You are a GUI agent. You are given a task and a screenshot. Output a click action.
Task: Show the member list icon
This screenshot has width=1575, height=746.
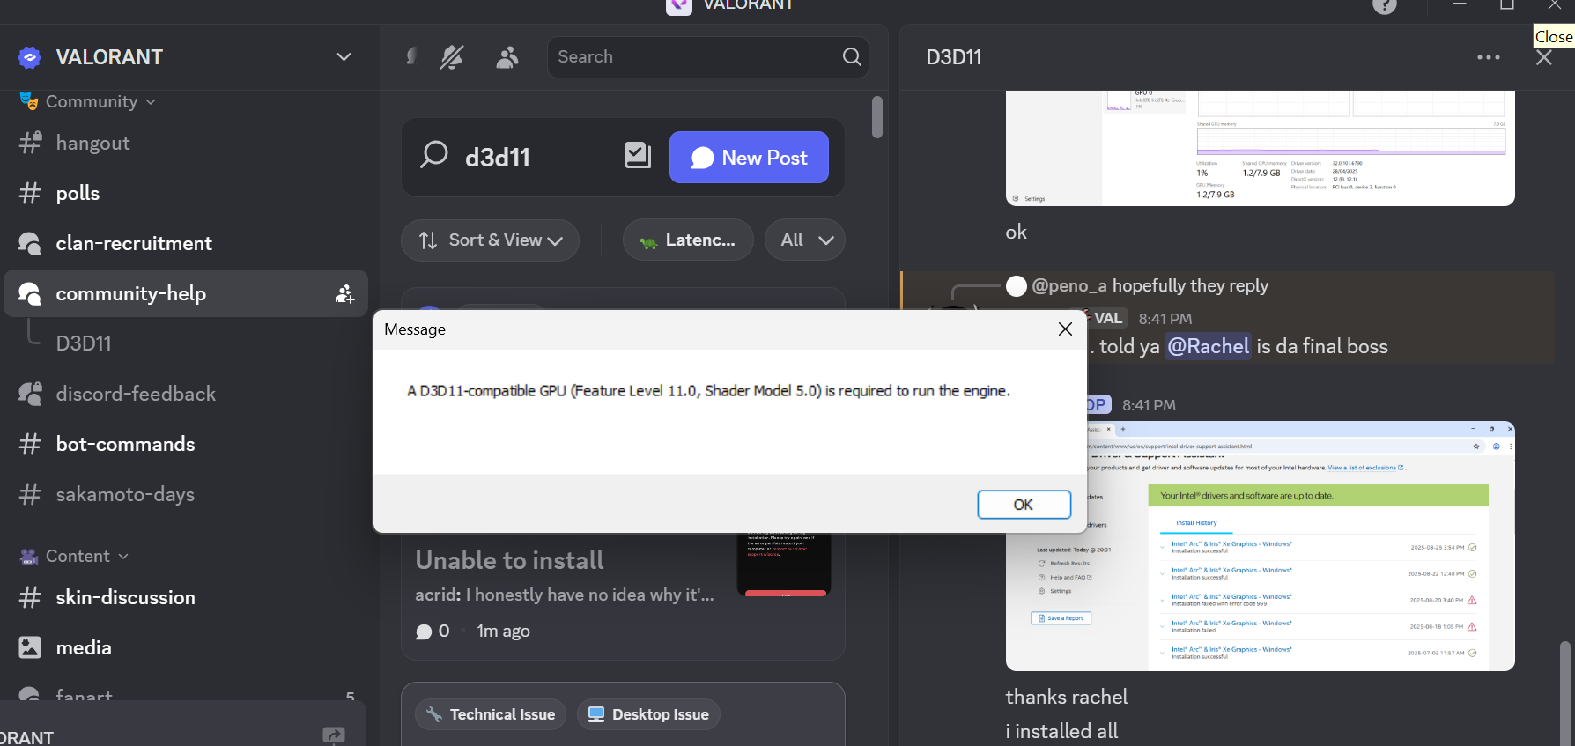click(507, 57)
